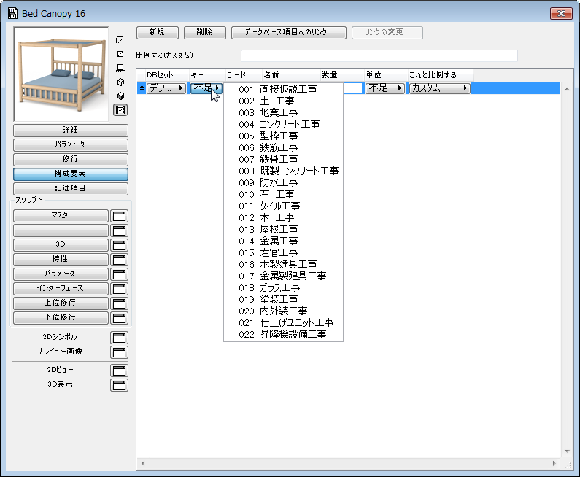The height and width of the screenshot is (477, 580).
Task: Click the 新規 button
Action: (158, 33)
